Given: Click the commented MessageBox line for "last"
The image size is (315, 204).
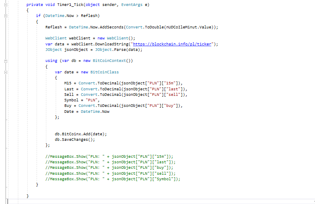Looking at the screenshot, I should click(x=110, y=162).
